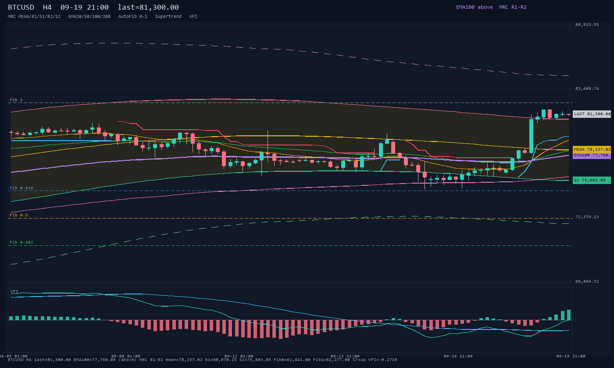
Task: Click the Fib 1 level label
Action: tap(16, 100)
